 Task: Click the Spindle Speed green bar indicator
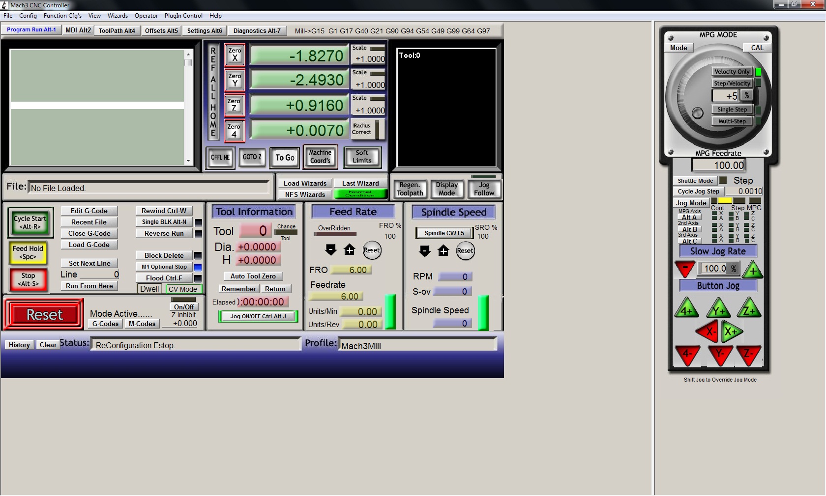point(483,313)
